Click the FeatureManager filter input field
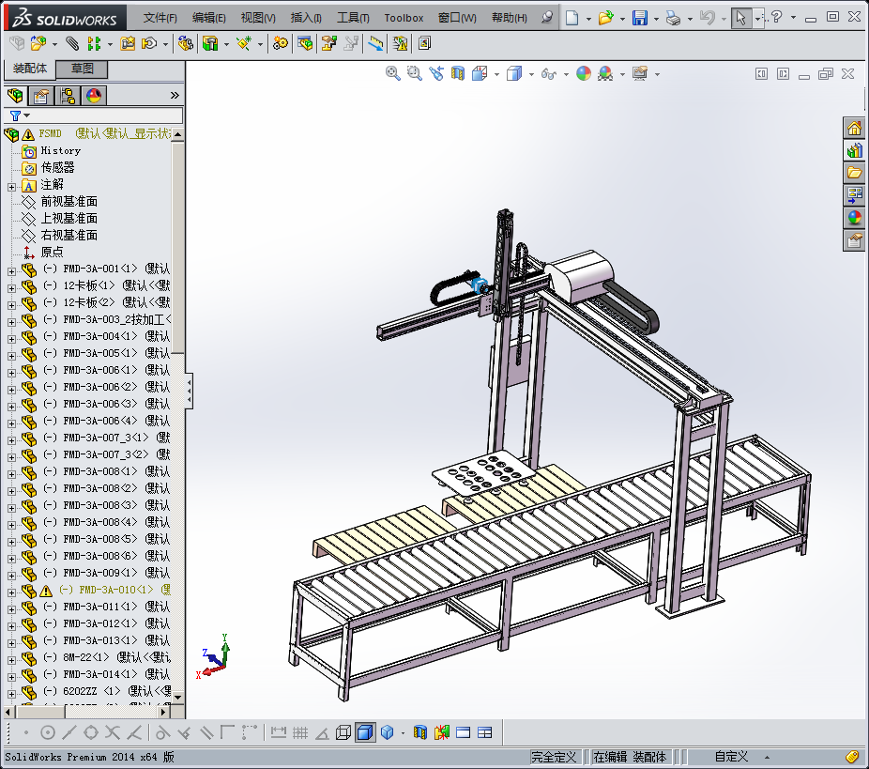This screenshot has width=869, height=769. coord(105,115)
